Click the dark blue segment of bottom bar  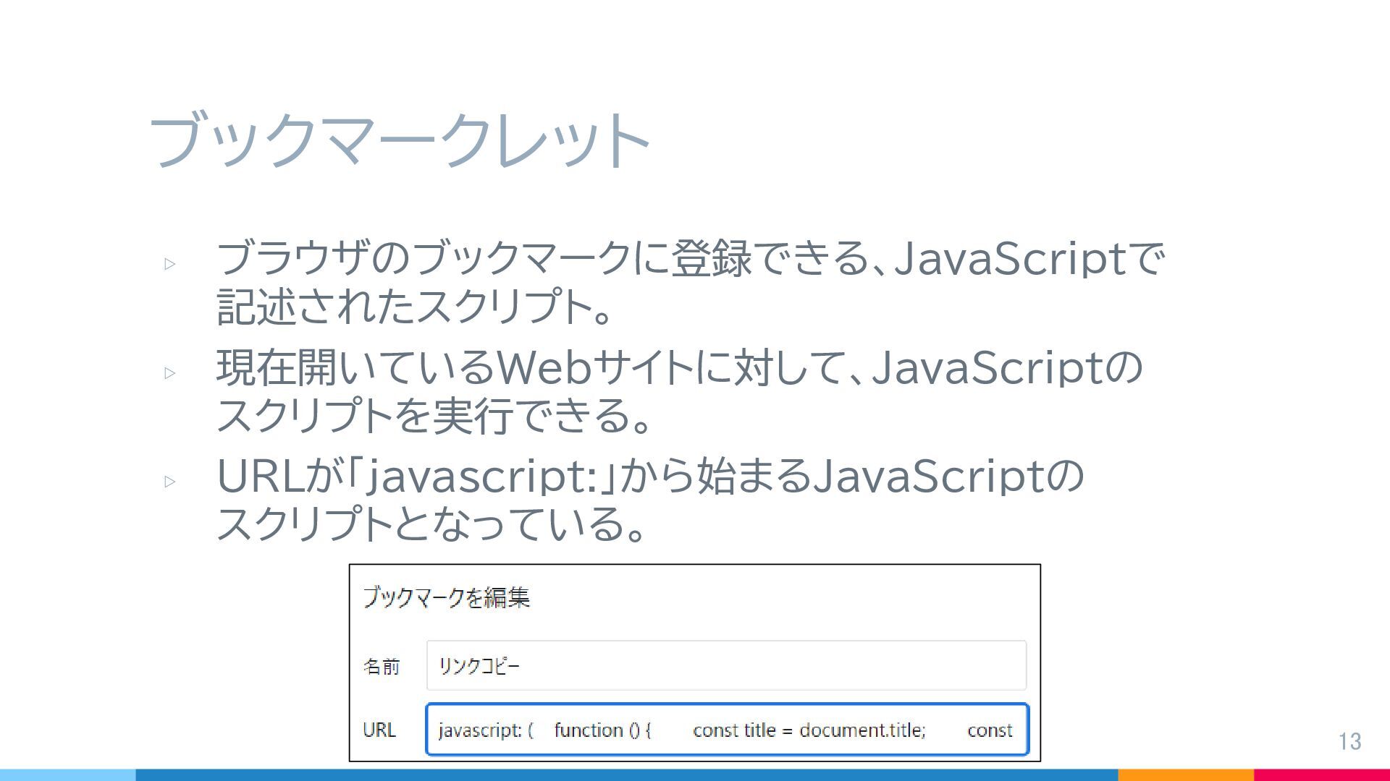626,774
